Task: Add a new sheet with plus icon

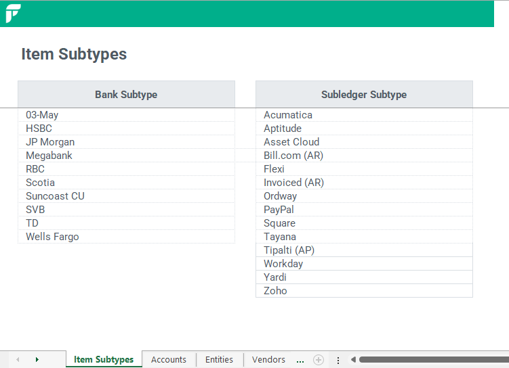Action: pos(319,360)
